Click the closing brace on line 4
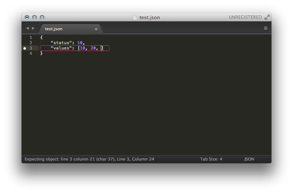293x193 pixels. (41, 53)
